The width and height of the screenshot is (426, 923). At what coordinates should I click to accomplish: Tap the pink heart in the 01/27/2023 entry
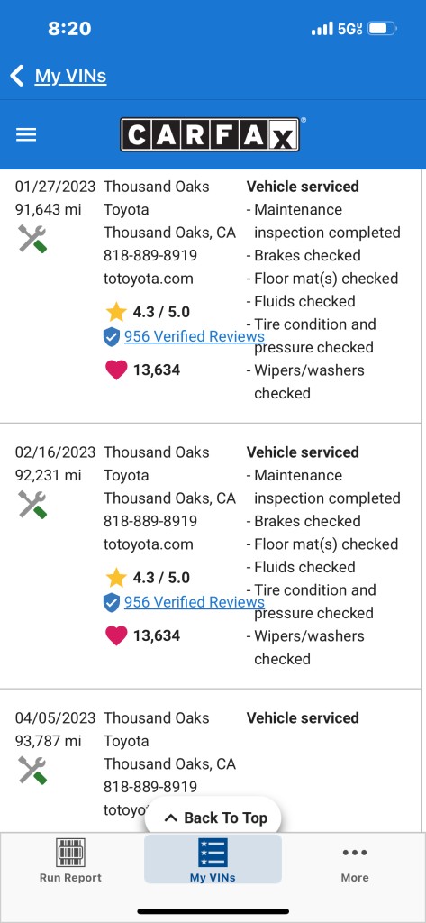(x=116, y=370)
